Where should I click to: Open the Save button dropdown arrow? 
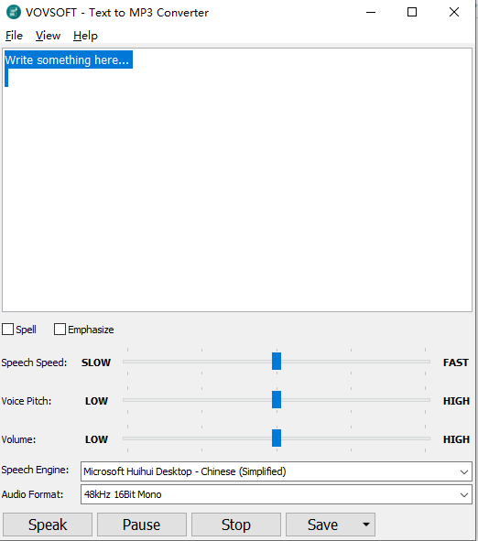[x=366, y=525]
